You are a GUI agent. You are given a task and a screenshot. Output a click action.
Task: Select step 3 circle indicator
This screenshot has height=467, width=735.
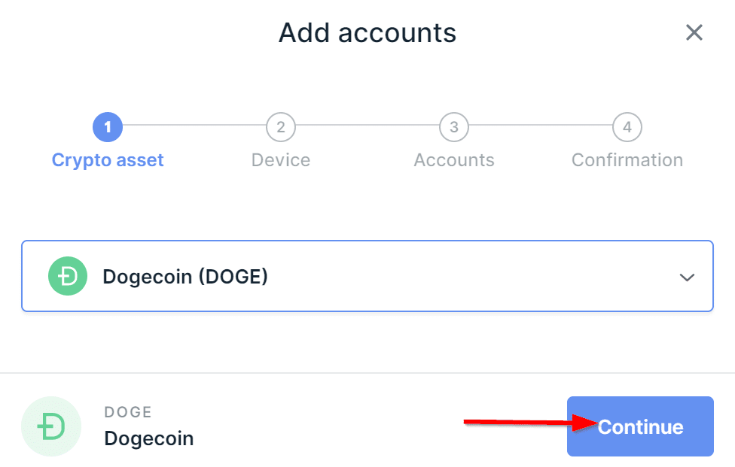coord(454,127)
